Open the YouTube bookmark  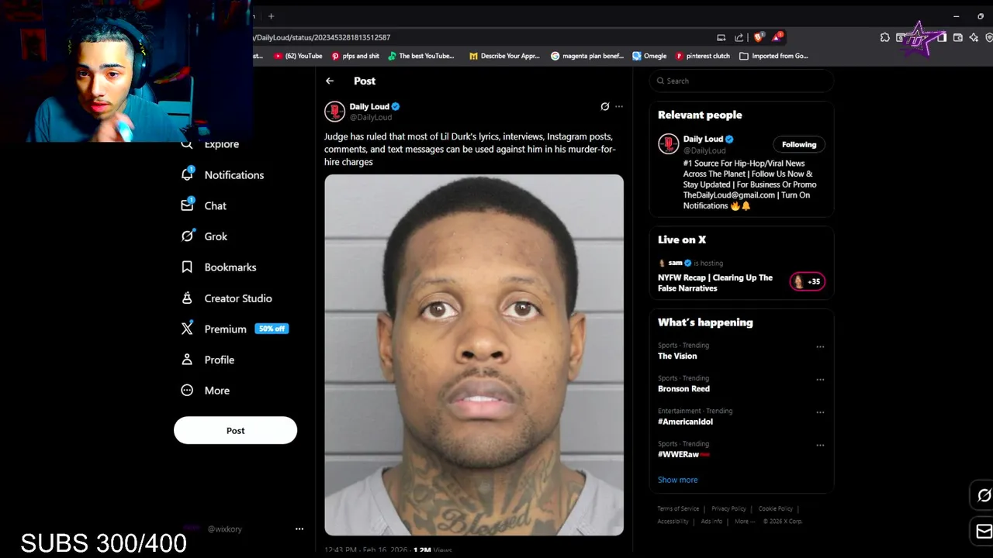tap(298, 56)
